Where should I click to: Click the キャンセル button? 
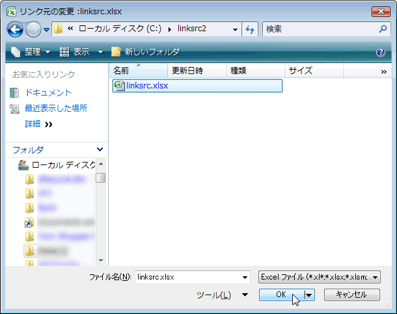click(x=350, y=294)
